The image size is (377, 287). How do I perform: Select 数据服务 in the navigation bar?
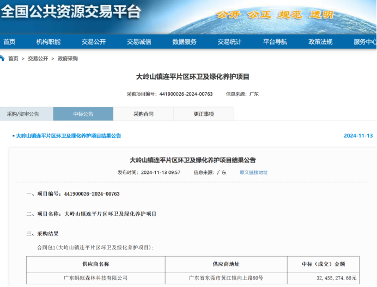point(184,42)
